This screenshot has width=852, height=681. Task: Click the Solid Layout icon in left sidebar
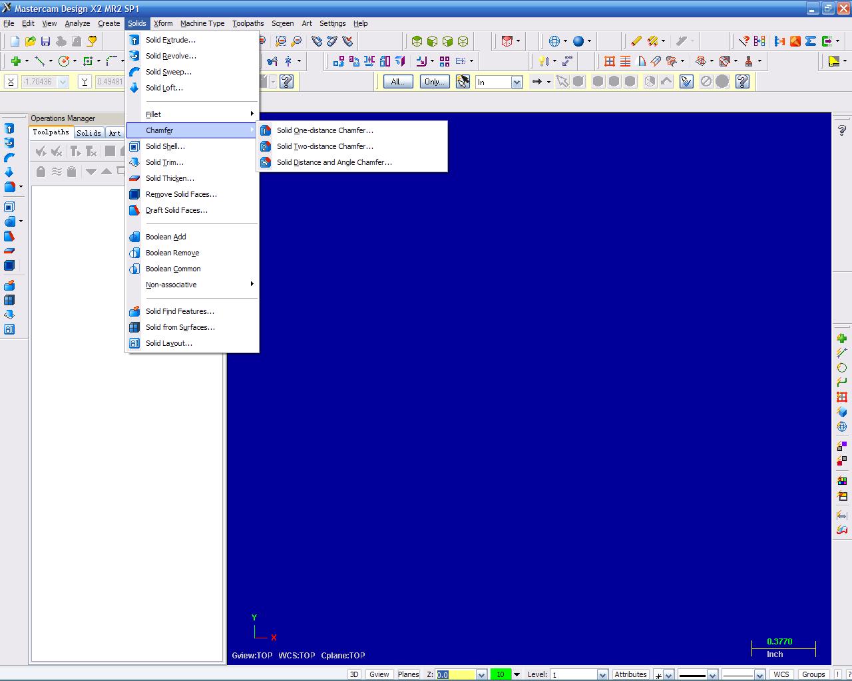(x=9, y=329)
